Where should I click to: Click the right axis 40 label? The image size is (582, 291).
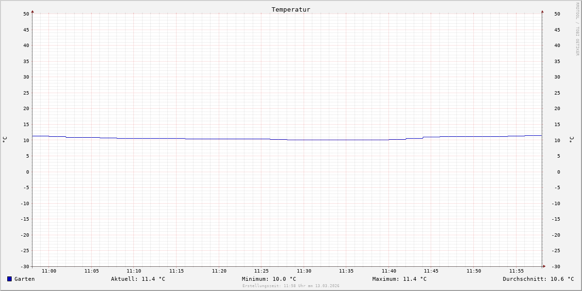point(557,45)
